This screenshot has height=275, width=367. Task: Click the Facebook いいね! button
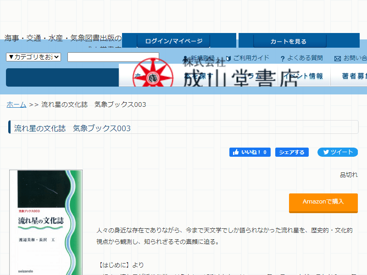(250, 152)
